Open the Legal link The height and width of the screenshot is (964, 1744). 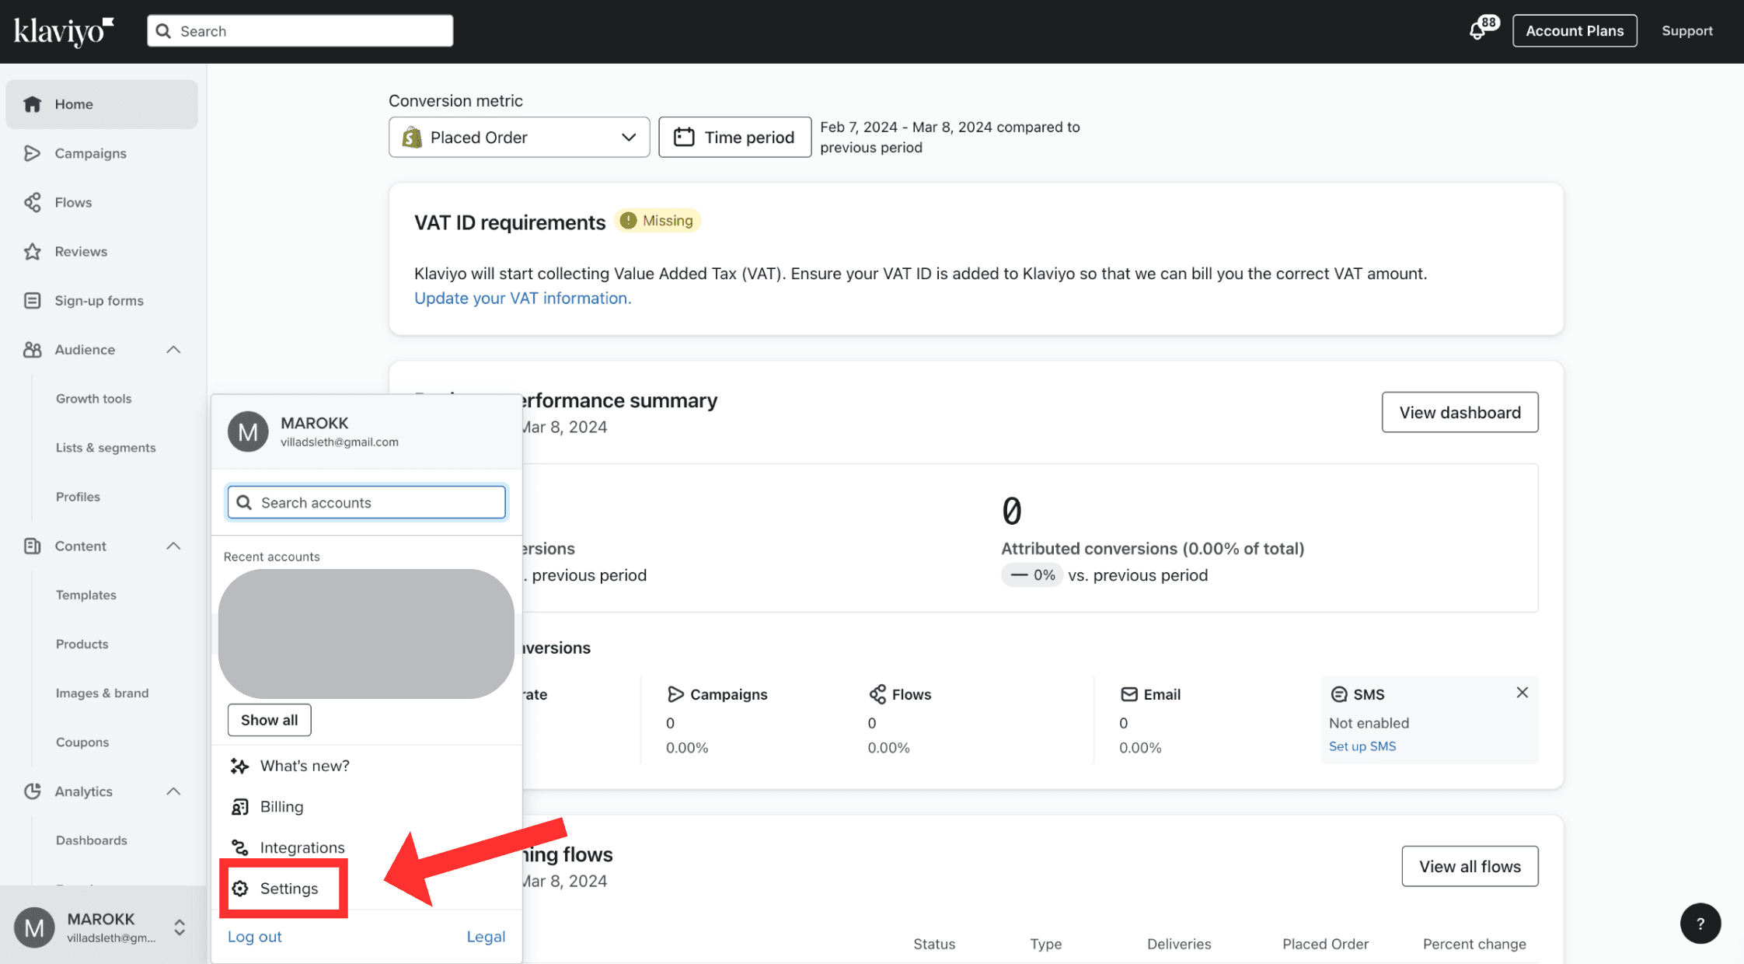pyautogui.click(x=486, y=937)
